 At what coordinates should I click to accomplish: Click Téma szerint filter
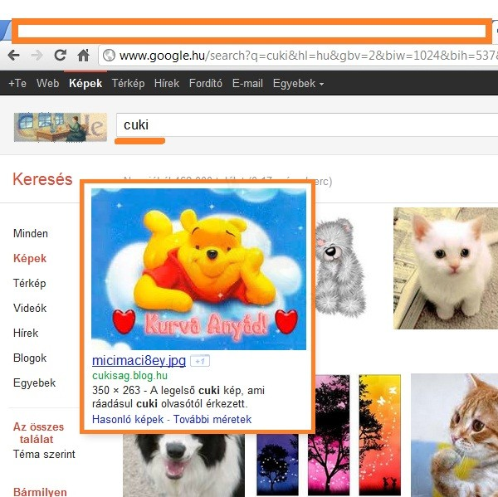(x=44, y=455)
